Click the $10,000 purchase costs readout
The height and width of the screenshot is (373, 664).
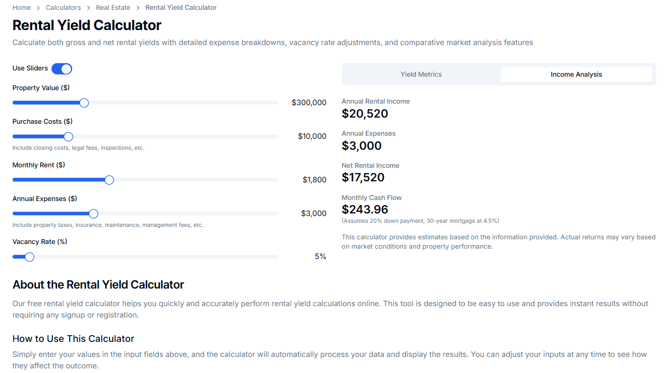(x=312, y=137)
